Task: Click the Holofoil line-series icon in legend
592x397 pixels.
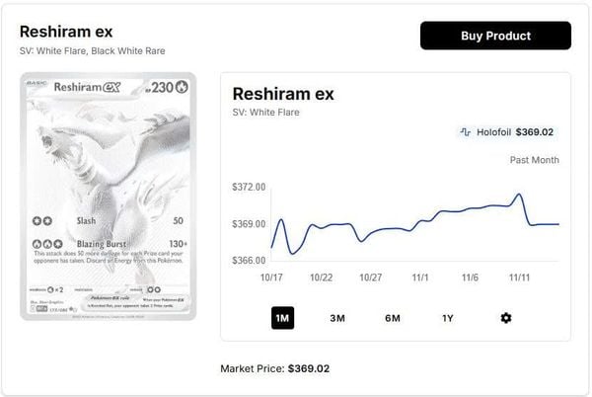Action: pyautogui.click(x=466, y=132)
